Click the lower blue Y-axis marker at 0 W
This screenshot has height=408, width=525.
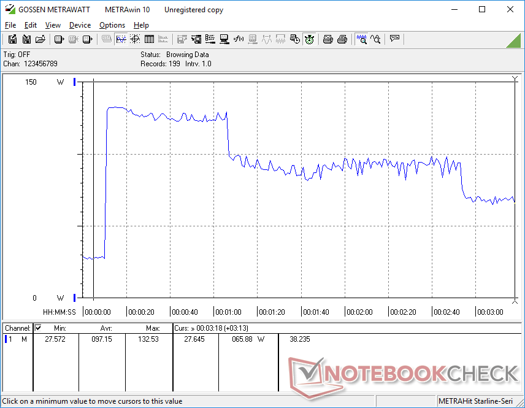(75, 298)
